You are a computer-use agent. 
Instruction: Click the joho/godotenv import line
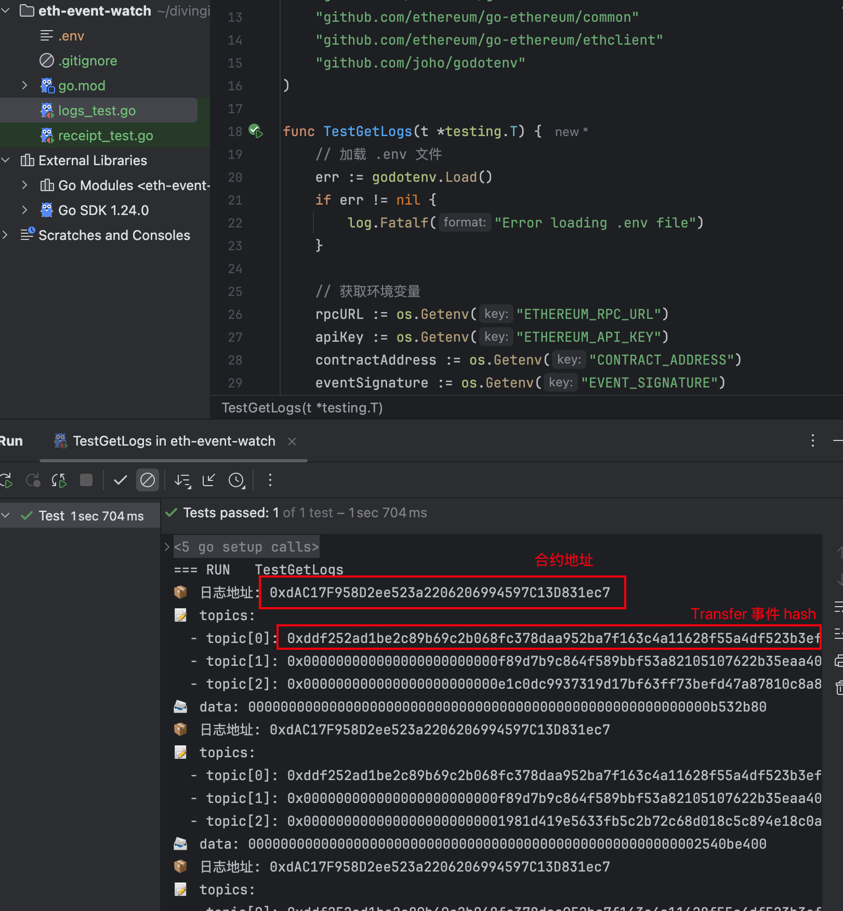coord(420,63)
